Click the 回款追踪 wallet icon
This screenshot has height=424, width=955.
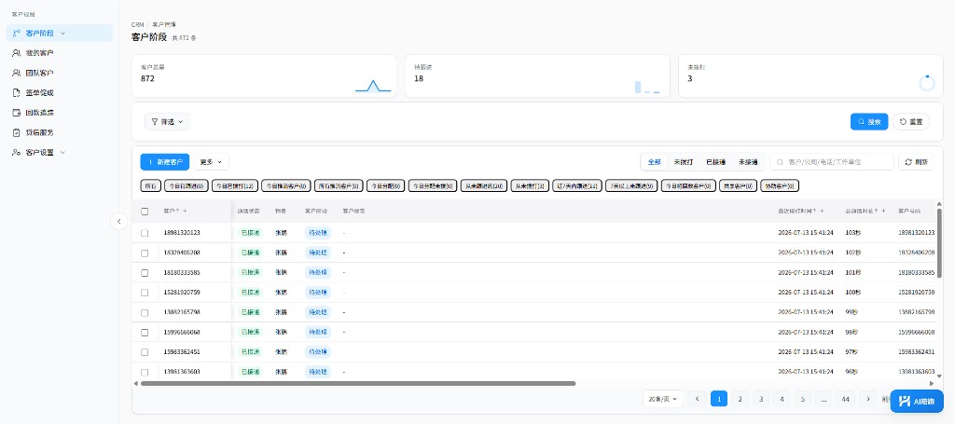(x=17, y=113)
